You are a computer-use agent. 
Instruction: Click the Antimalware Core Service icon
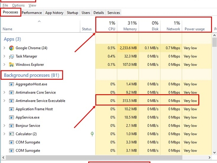(11, 93)
